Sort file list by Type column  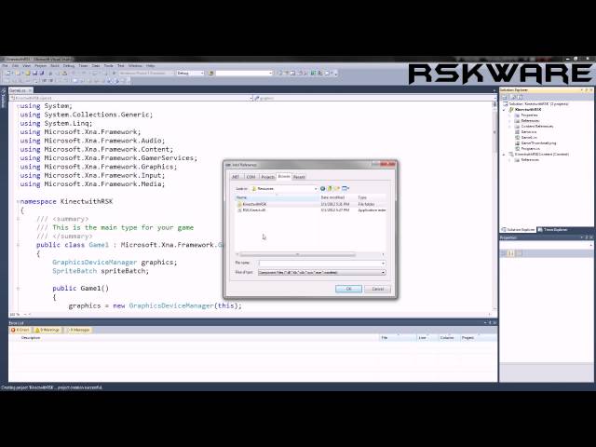372,197
